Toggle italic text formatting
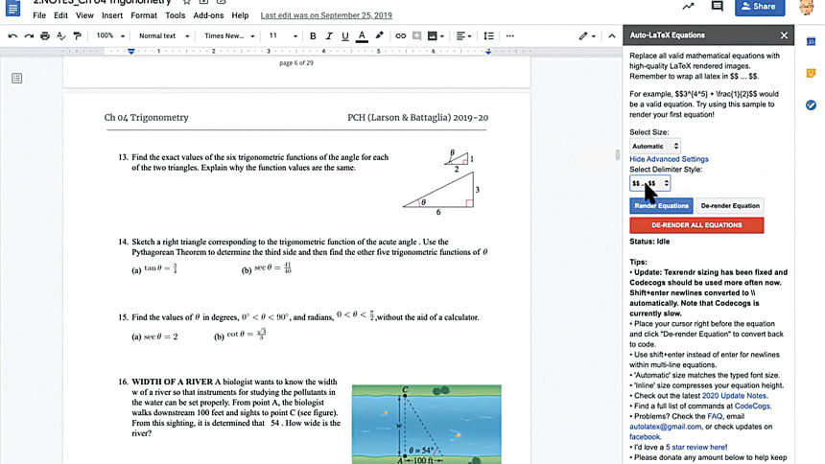This screenshot has width=825, height=464. [329, 35]
